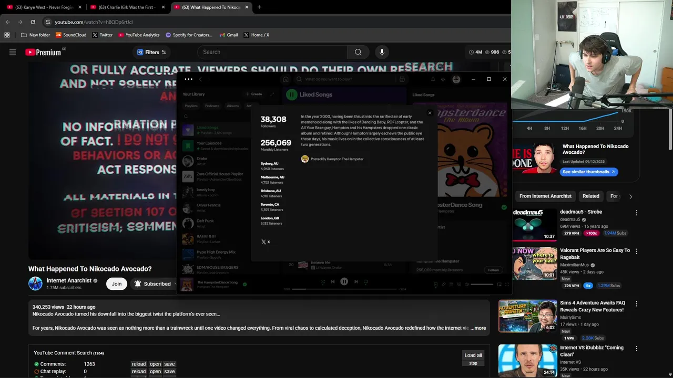Go to previous track in Spotify
The image size is (673, 378).
[332, 282]
